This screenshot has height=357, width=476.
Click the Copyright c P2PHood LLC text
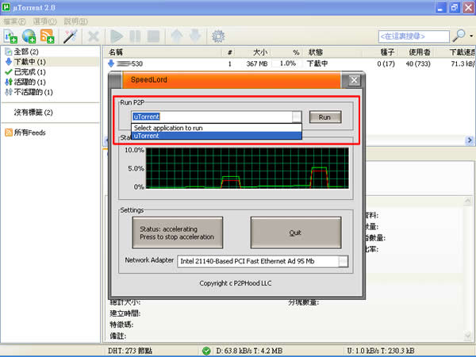(236, 283)
